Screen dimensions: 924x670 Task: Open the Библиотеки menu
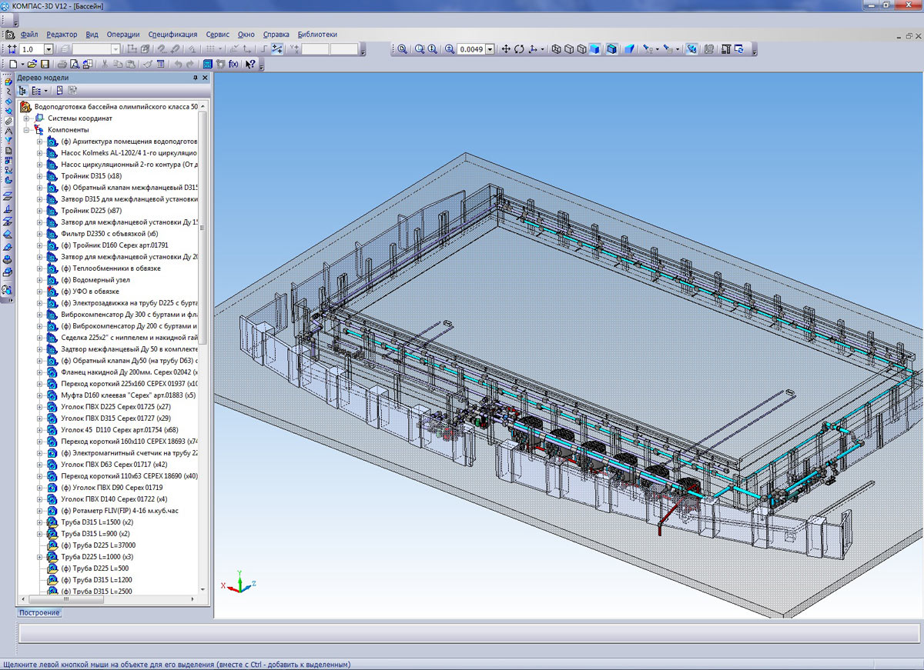[x=317, y=35]
